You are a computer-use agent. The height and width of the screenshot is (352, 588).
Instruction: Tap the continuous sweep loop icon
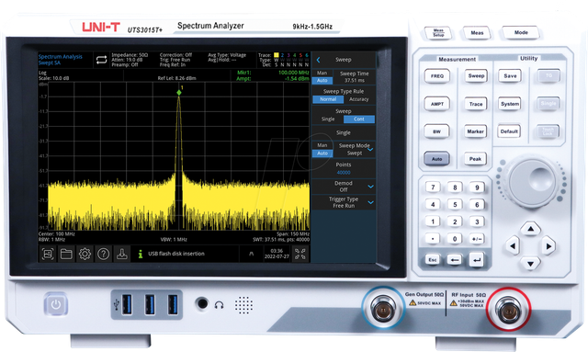point(101,60)
